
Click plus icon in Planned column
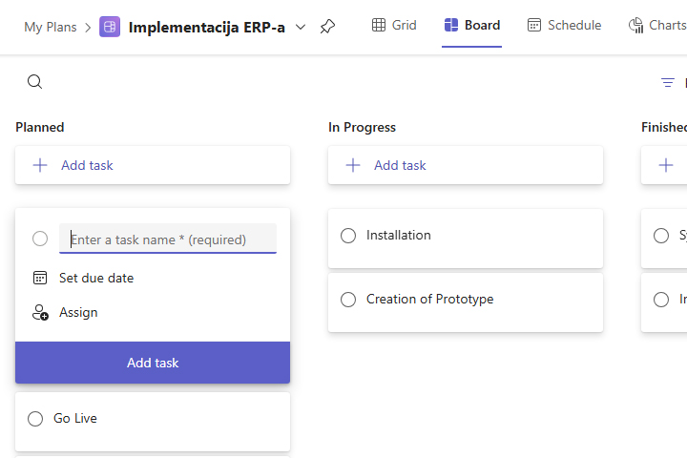pos(40,165)
